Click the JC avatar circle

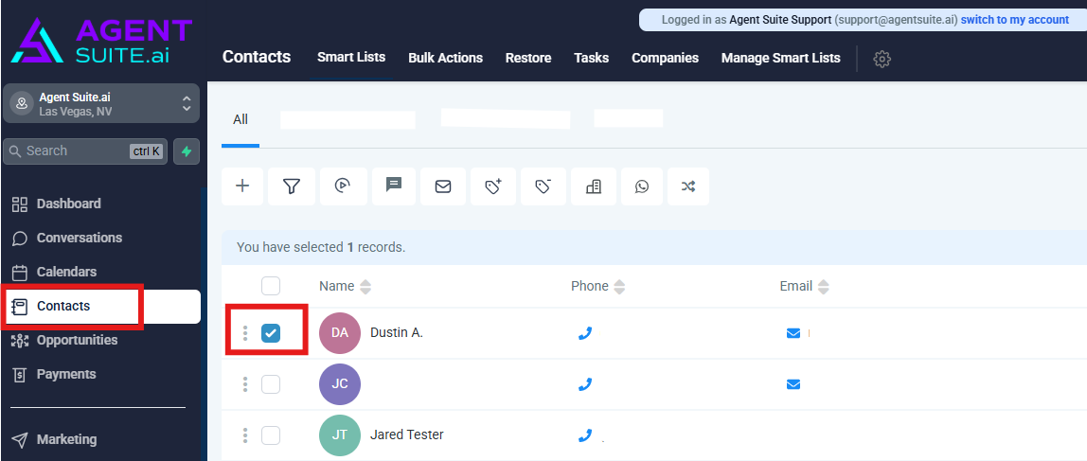[340, 384]
